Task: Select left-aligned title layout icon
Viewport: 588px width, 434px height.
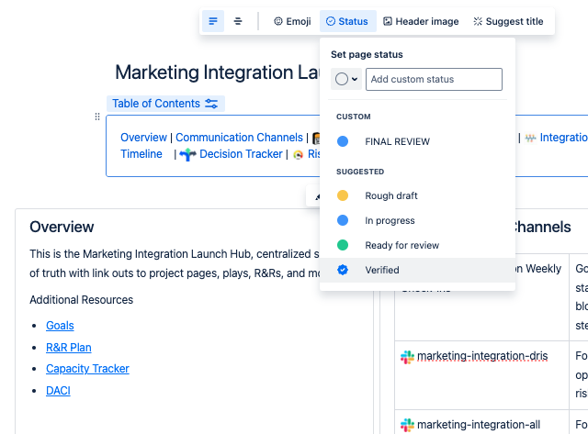Action: tap(213, 21)
